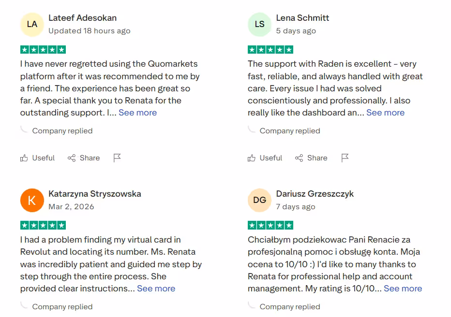View company reply under Lena's review
This screenshot has height=317, width=451.
point(289,131)
